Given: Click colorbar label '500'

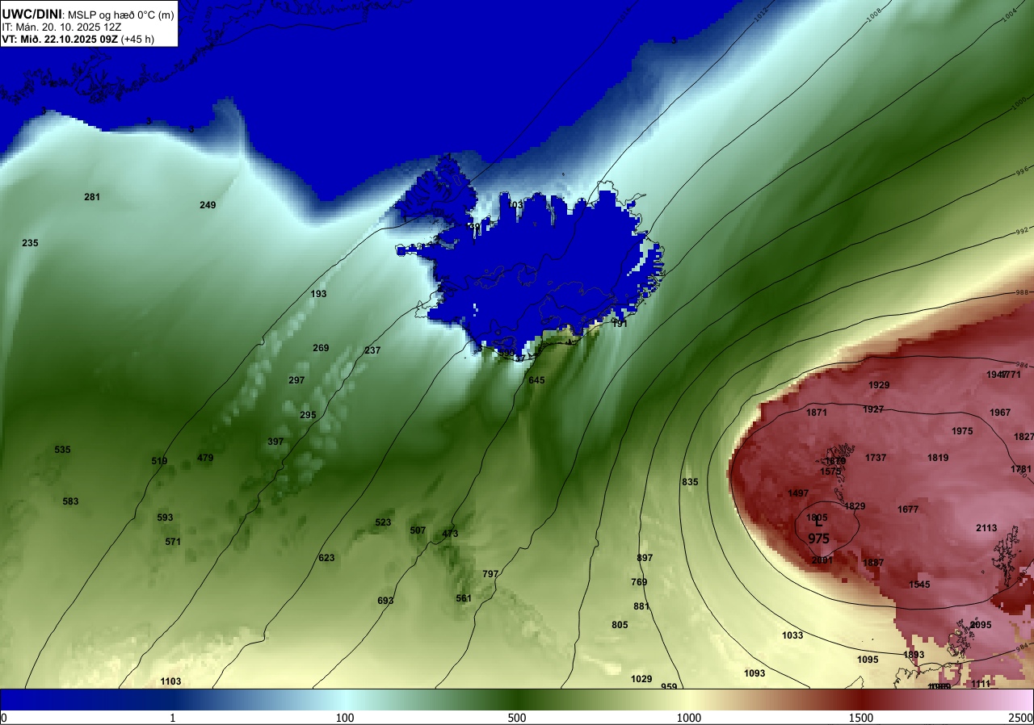Looking at the screenshot, I should 517,717.
